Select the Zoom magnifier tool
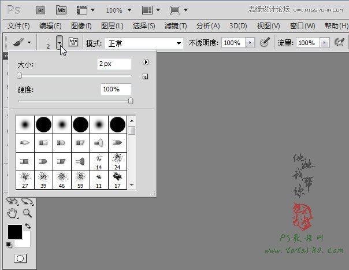This screenshot has height=270, width=349. pos(27,213)
